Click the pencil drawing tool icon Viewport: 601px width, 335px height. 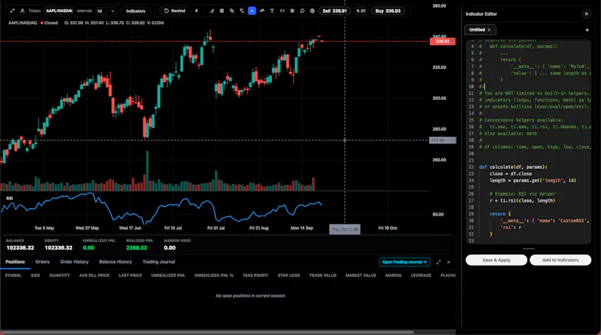[x=212, y=11]
